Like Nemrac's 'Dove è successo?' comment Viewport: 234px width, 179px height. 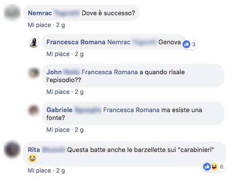click(39, 25)
